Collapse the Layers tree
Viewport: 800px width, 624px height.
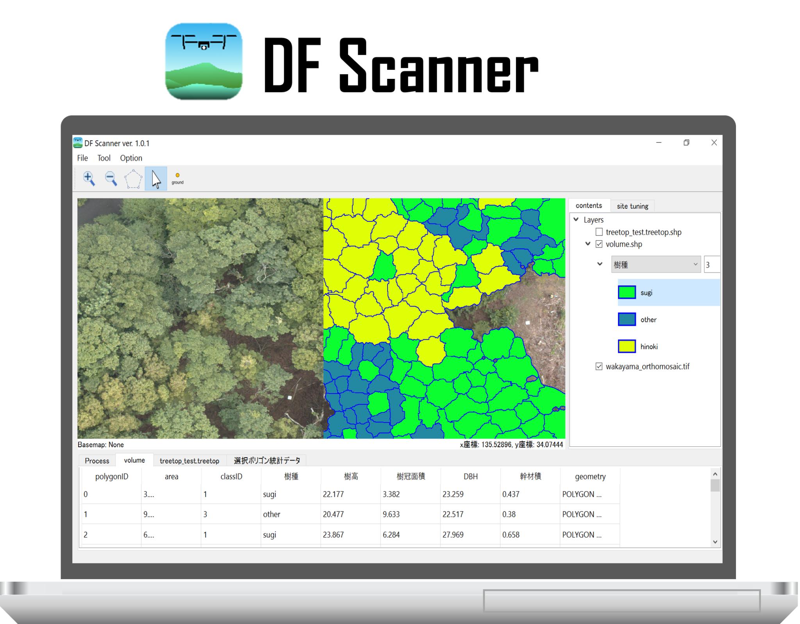(x=576, y=219)
